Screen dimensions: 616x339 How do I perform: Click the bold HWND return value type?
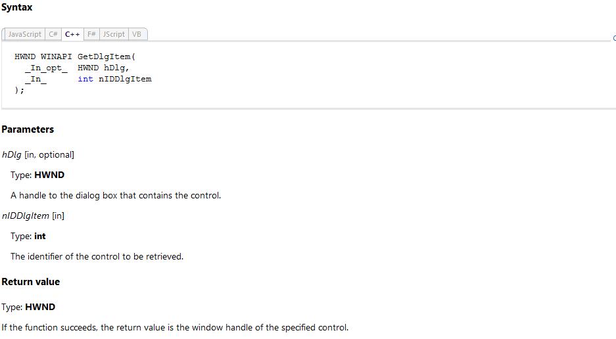pyautogui.click(x=40, y=307)
